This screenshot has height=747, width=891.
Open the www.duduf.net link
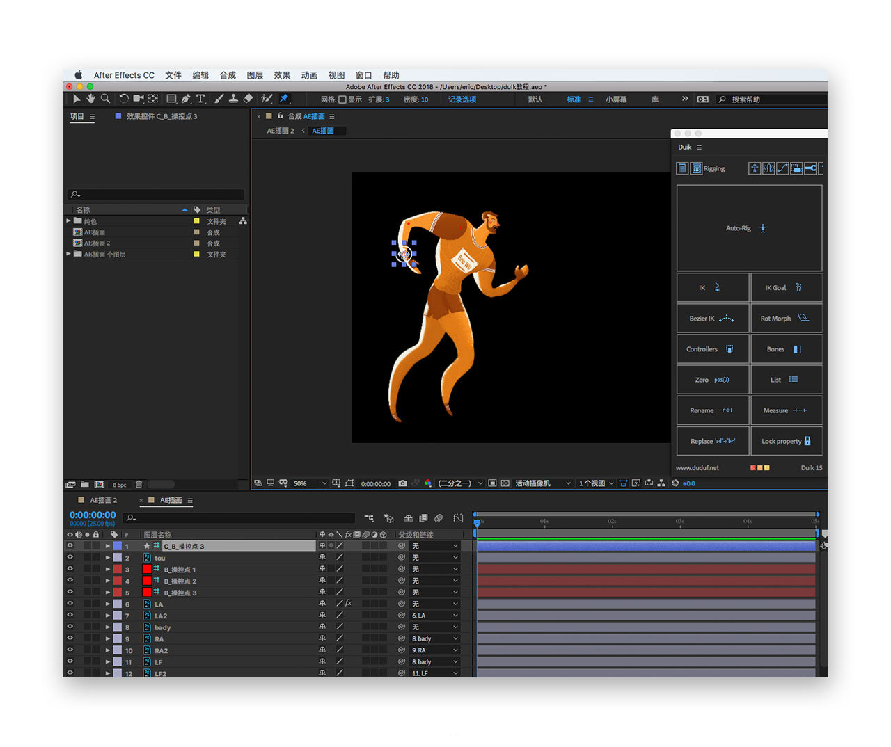[x=697, y=467]
